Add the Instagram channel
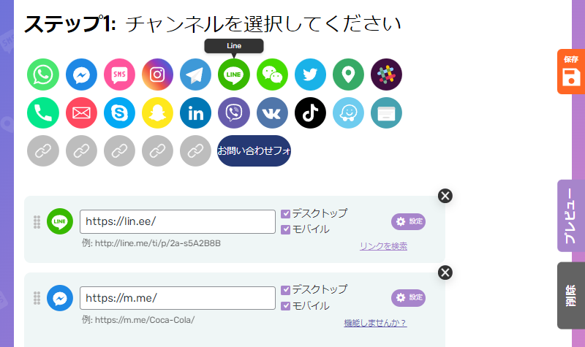The image size is (585, 347). click(x=157, y=75)
